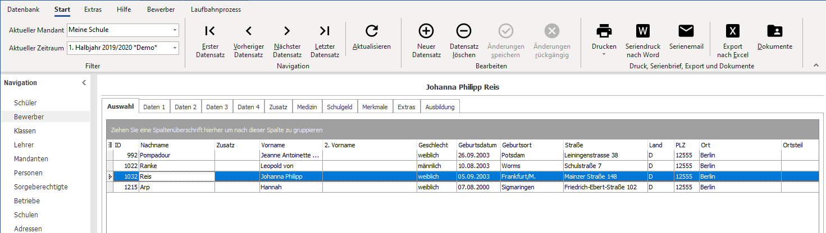Open the Hilfe menu

point(124,10)
